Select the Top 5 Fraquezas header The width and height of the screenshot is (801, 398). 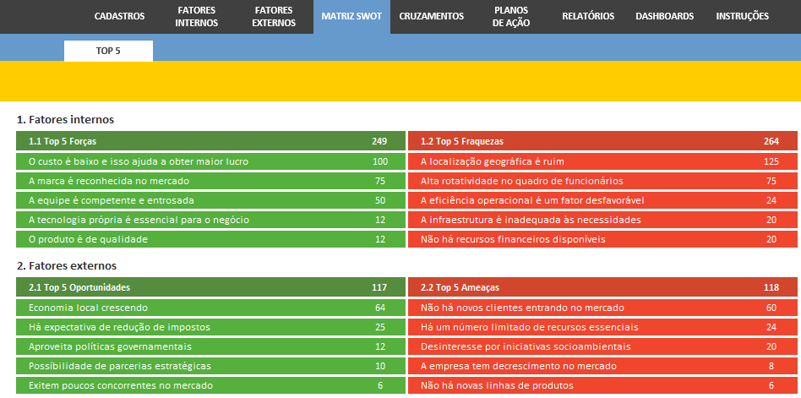602,141
